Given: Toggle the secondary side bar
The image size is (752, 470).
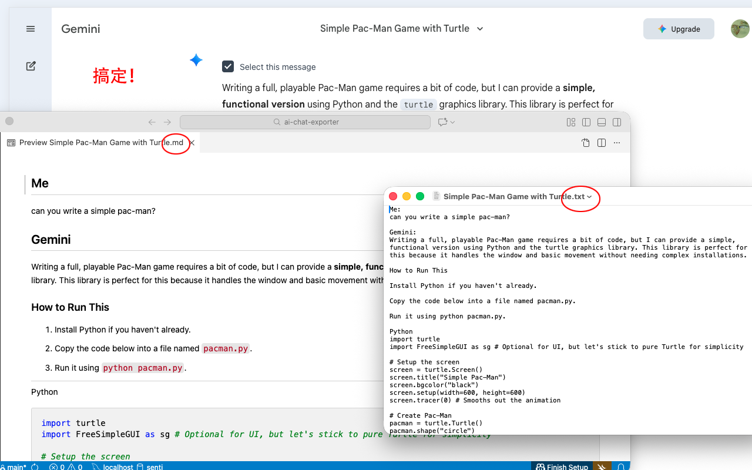Looking at the screenshot, I should [617, 122].
